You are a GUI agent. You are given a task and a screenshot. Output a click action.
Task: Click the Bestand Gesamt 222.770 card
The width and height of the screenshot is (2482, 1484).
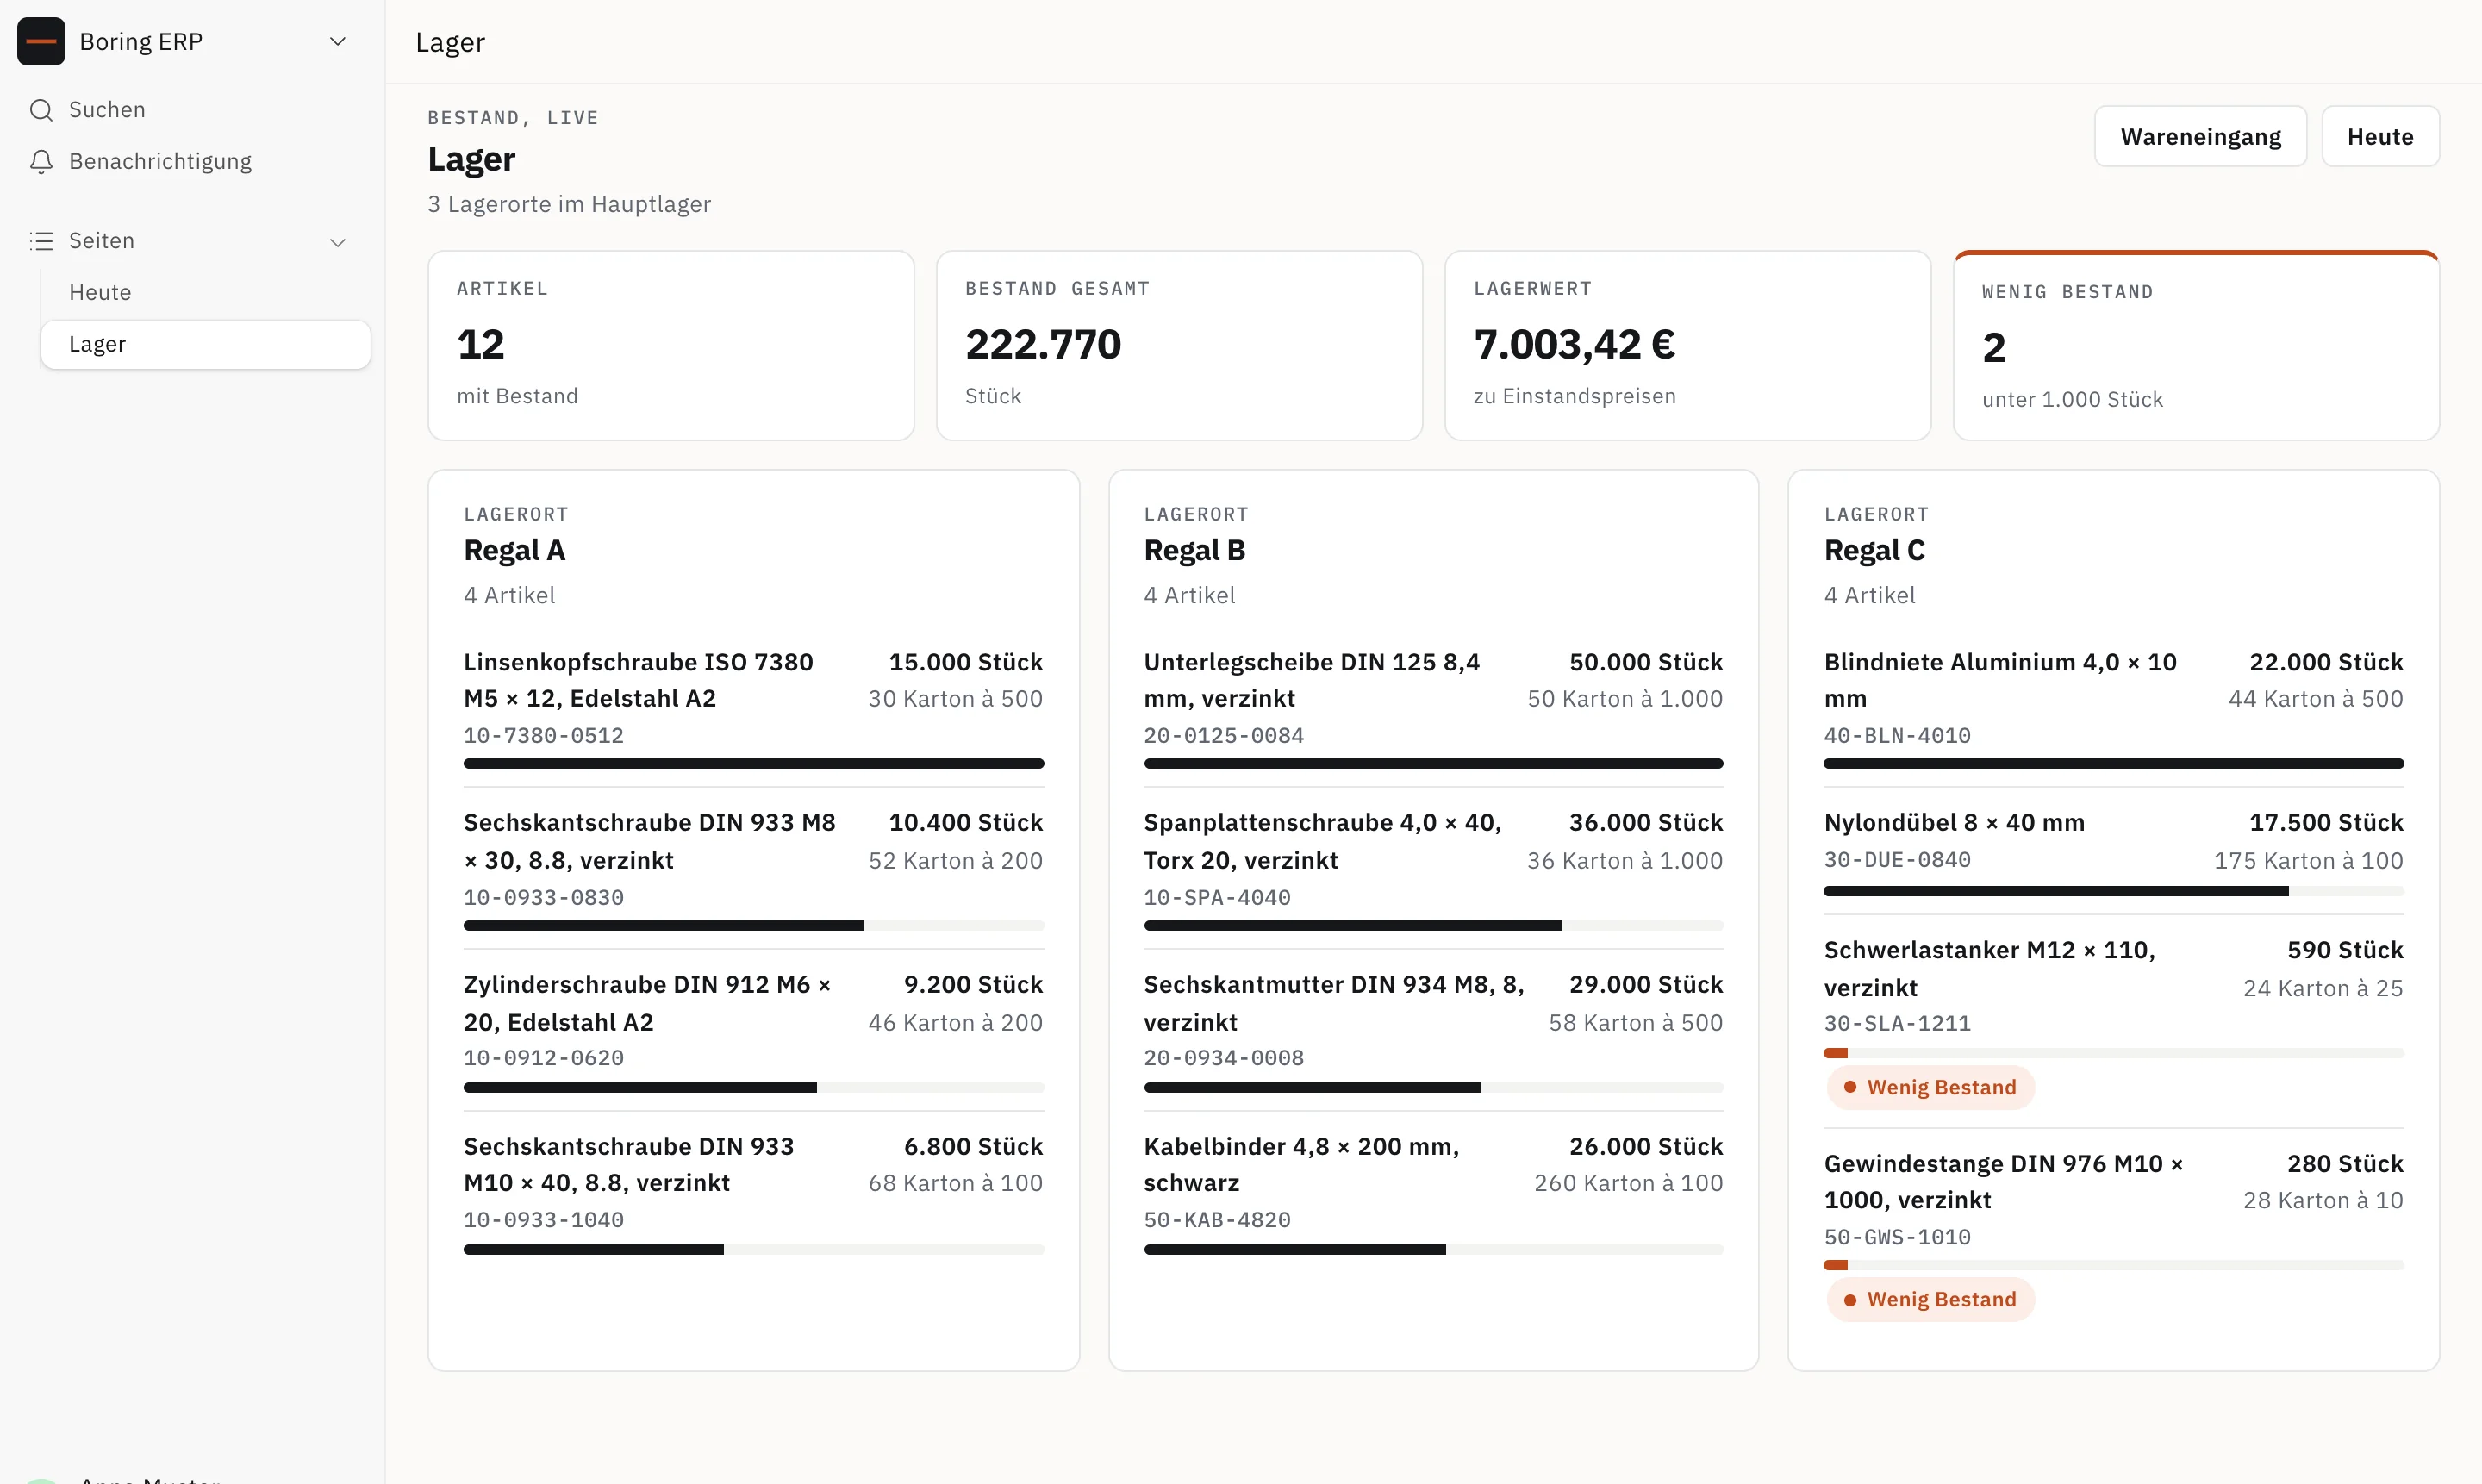click(x=1179, y=345)
